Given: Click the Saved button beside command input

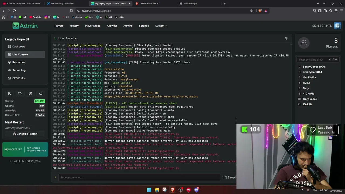Looking at the screenshot, I should pos(230,177).
